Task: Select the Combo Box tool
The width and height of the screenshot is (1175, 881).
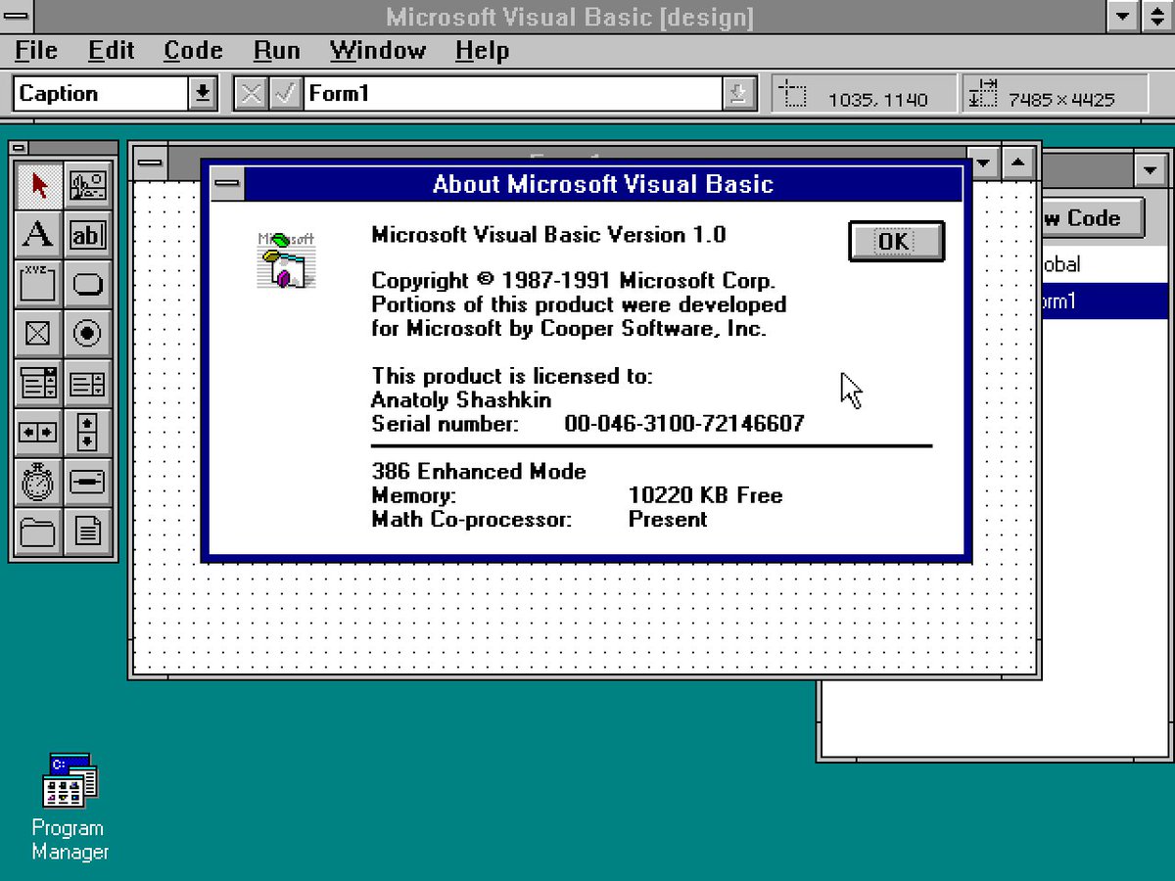Action: coord(39,383)
